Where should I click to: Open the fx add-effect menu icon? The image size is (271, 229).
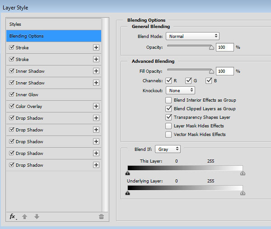(13, 216)
